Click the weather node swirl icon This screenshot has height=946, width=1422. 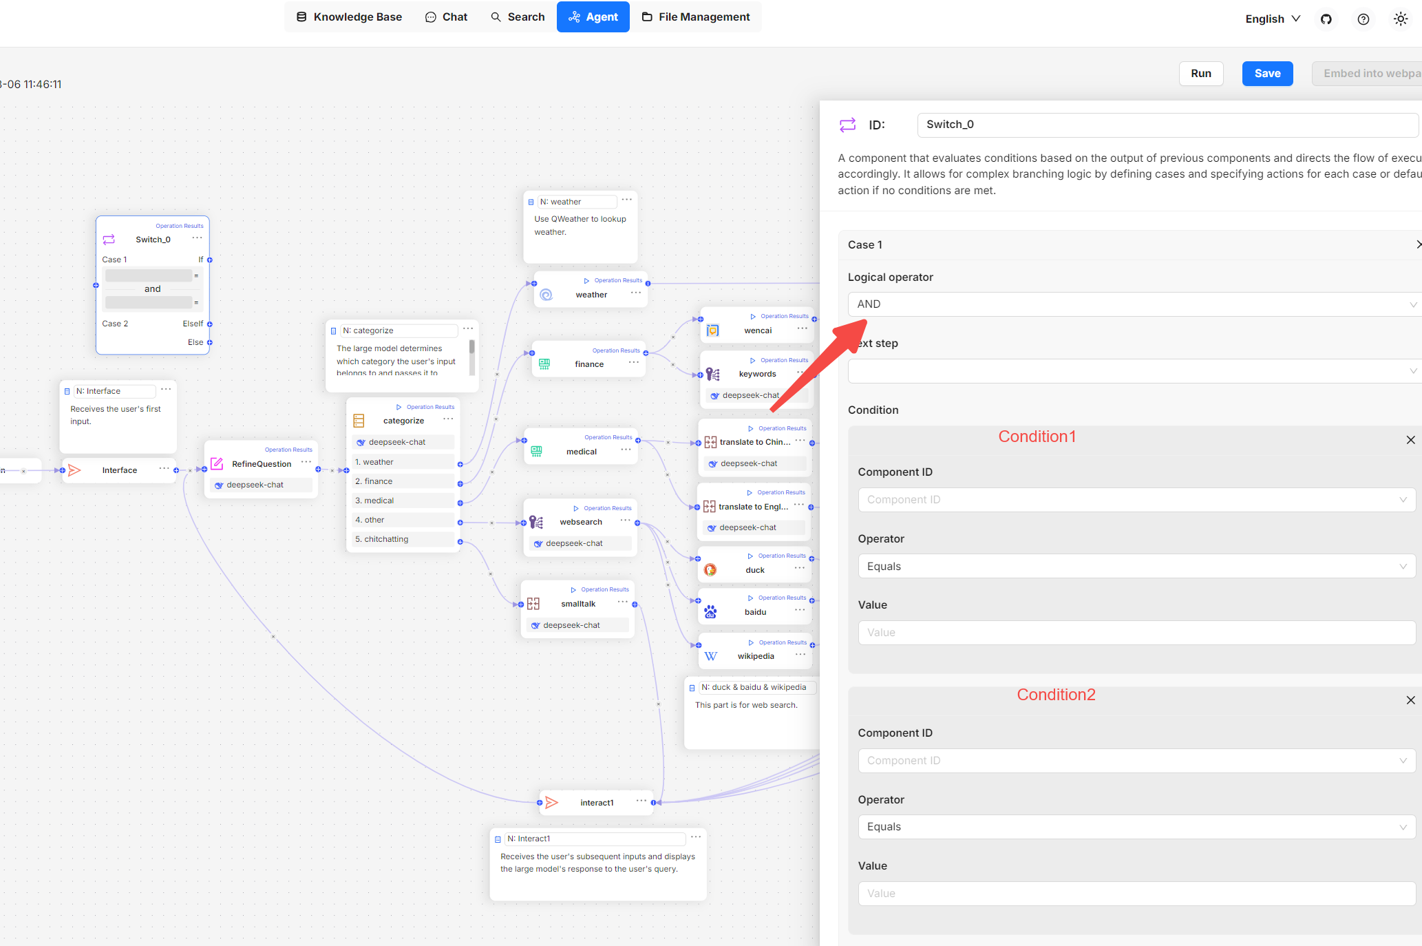546,295
